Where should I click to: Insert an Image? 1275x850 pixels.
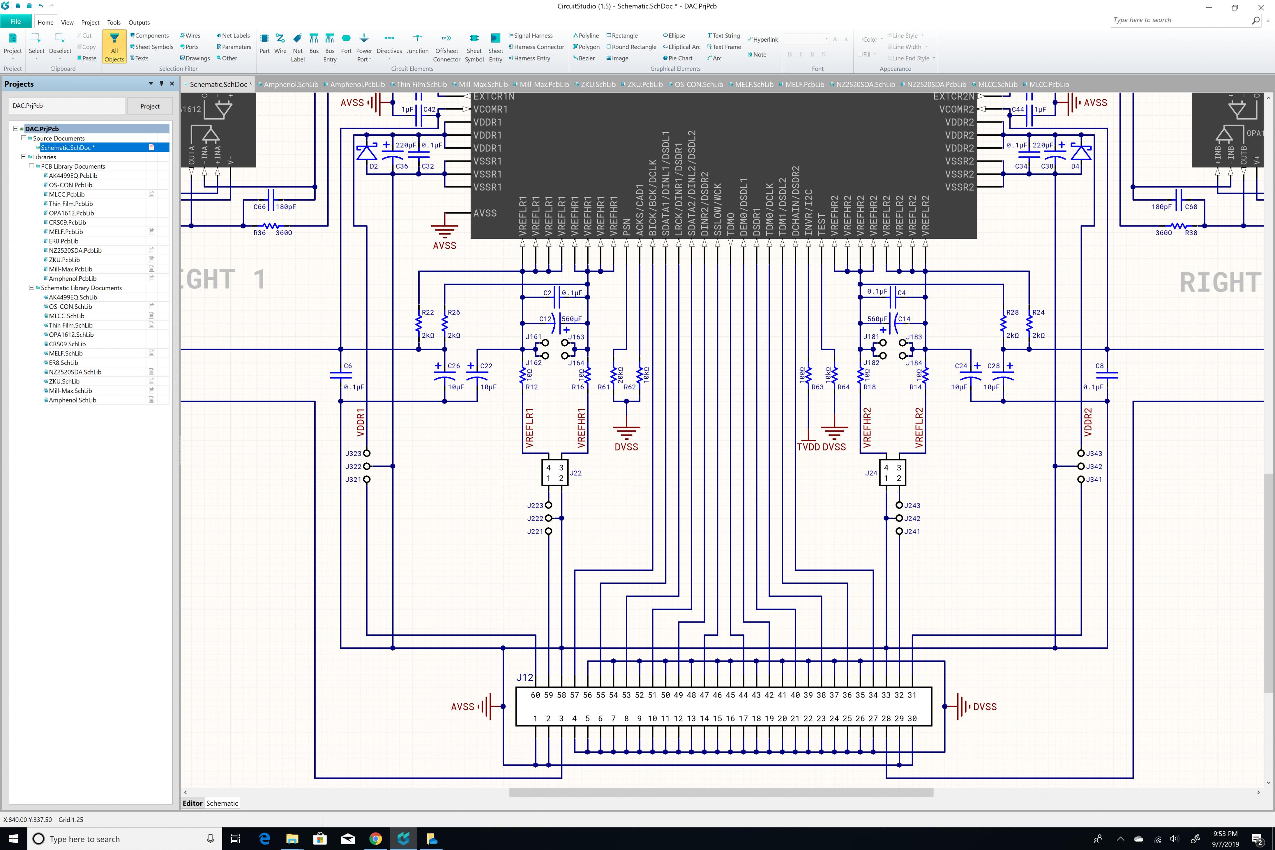click(x=617, y=58)
